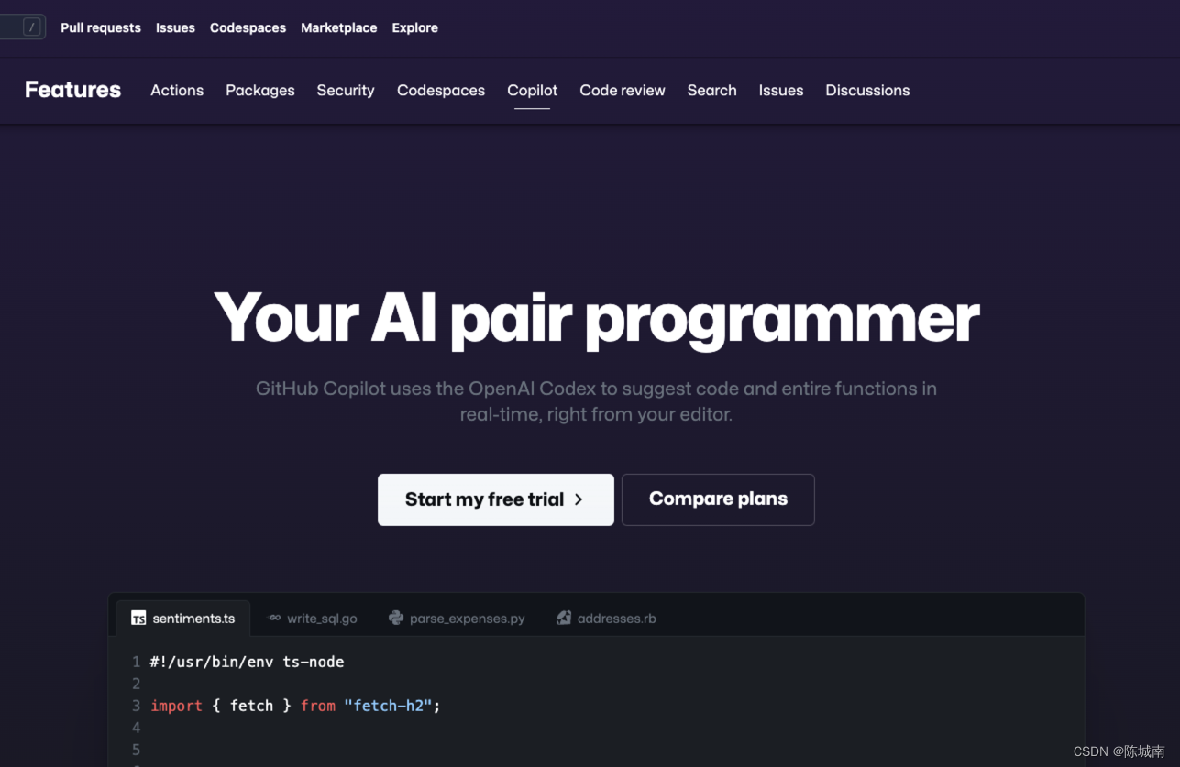Image resolution: width=1180 pixels, height=767 pixels.
Task: Open the Discussions features page
Action: pyautogui.click(x=867, y=90)
